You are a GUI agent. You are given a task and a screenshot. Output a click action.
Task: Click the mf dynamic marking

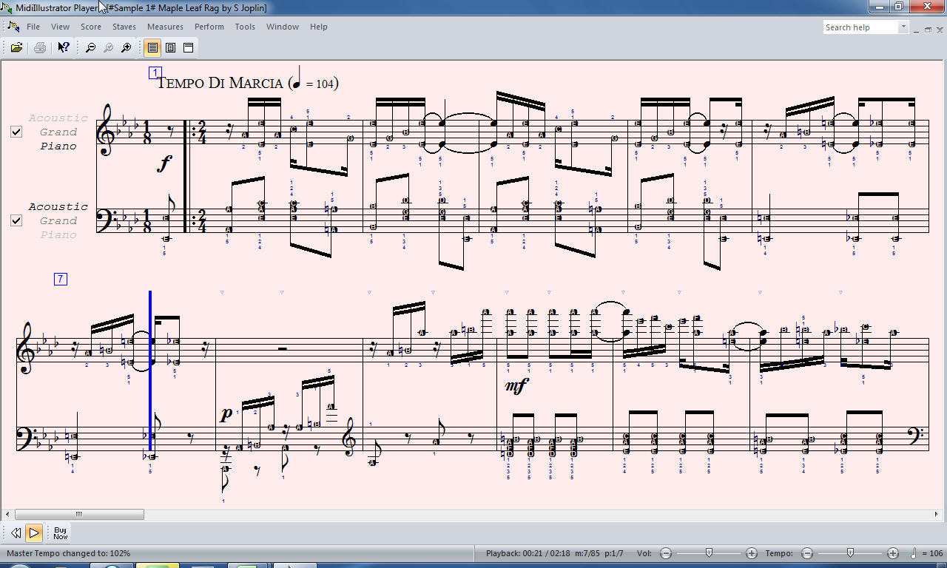pos(516,386)
